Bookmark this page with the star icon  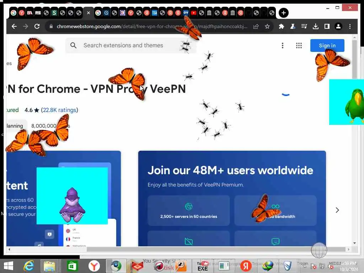tap(267, 26)
